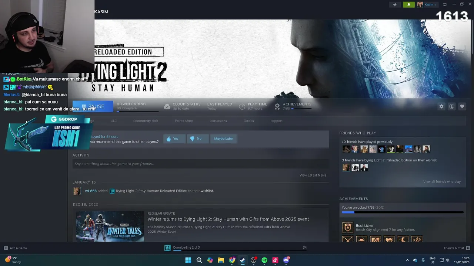Open the Winter Tales news thumbnail
The image size is (474, 266).
click(x=110, y=226)
